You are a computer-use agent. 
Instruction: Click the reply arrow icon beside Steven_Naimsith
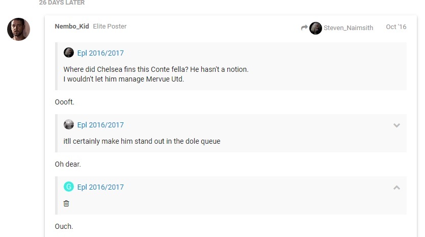pos(304,28)
